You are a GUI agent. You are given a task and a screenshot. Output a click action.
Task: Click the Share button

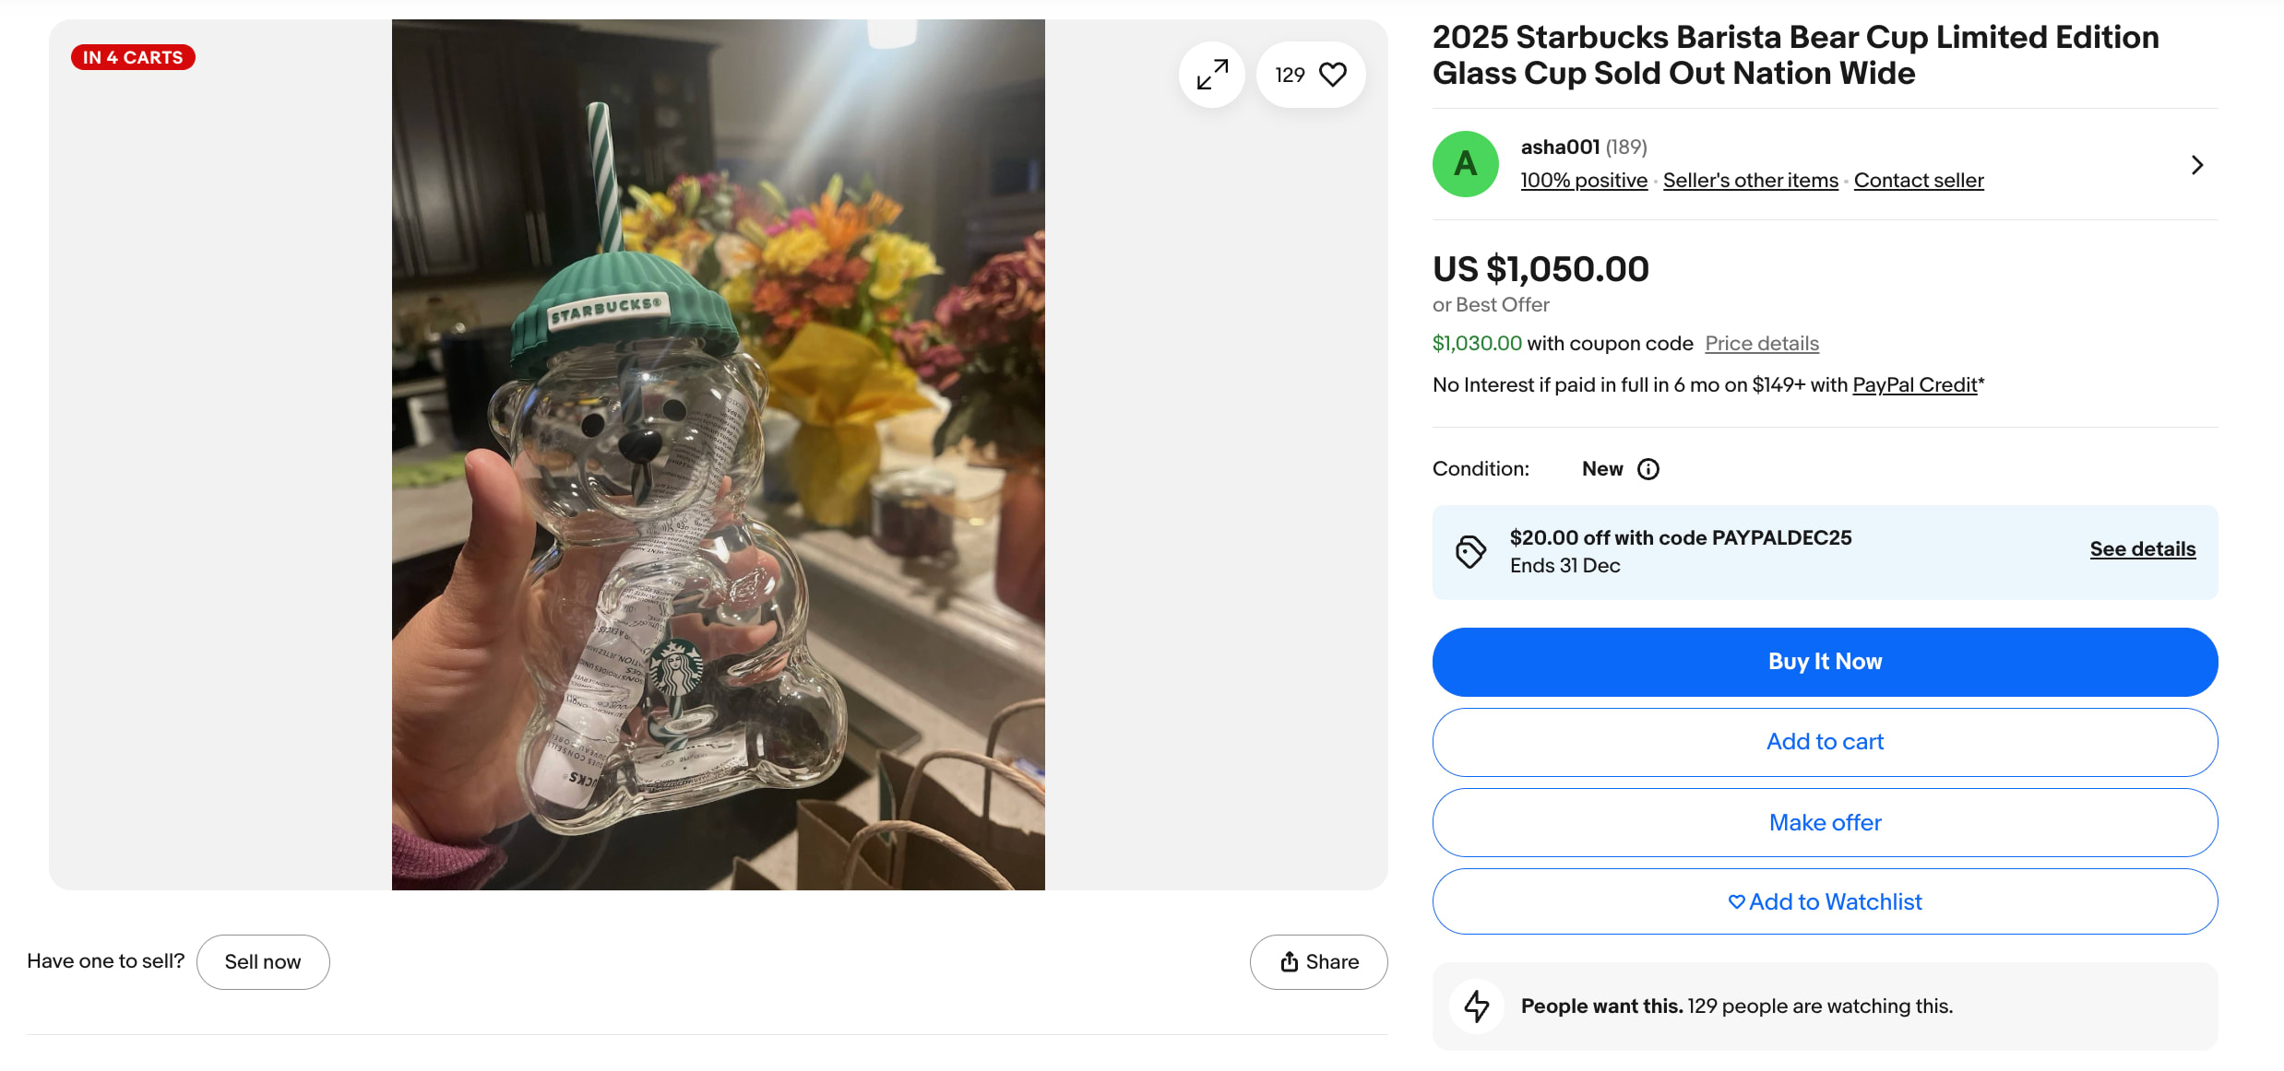(x=1318, y=962)
